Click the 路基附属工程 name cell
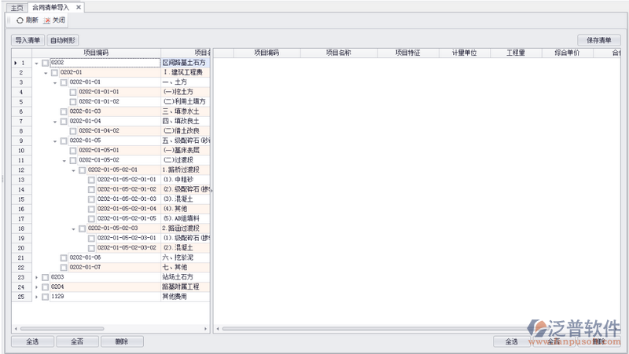The height and width of the screenshot is (354, 629). click(x=186, y=286)
